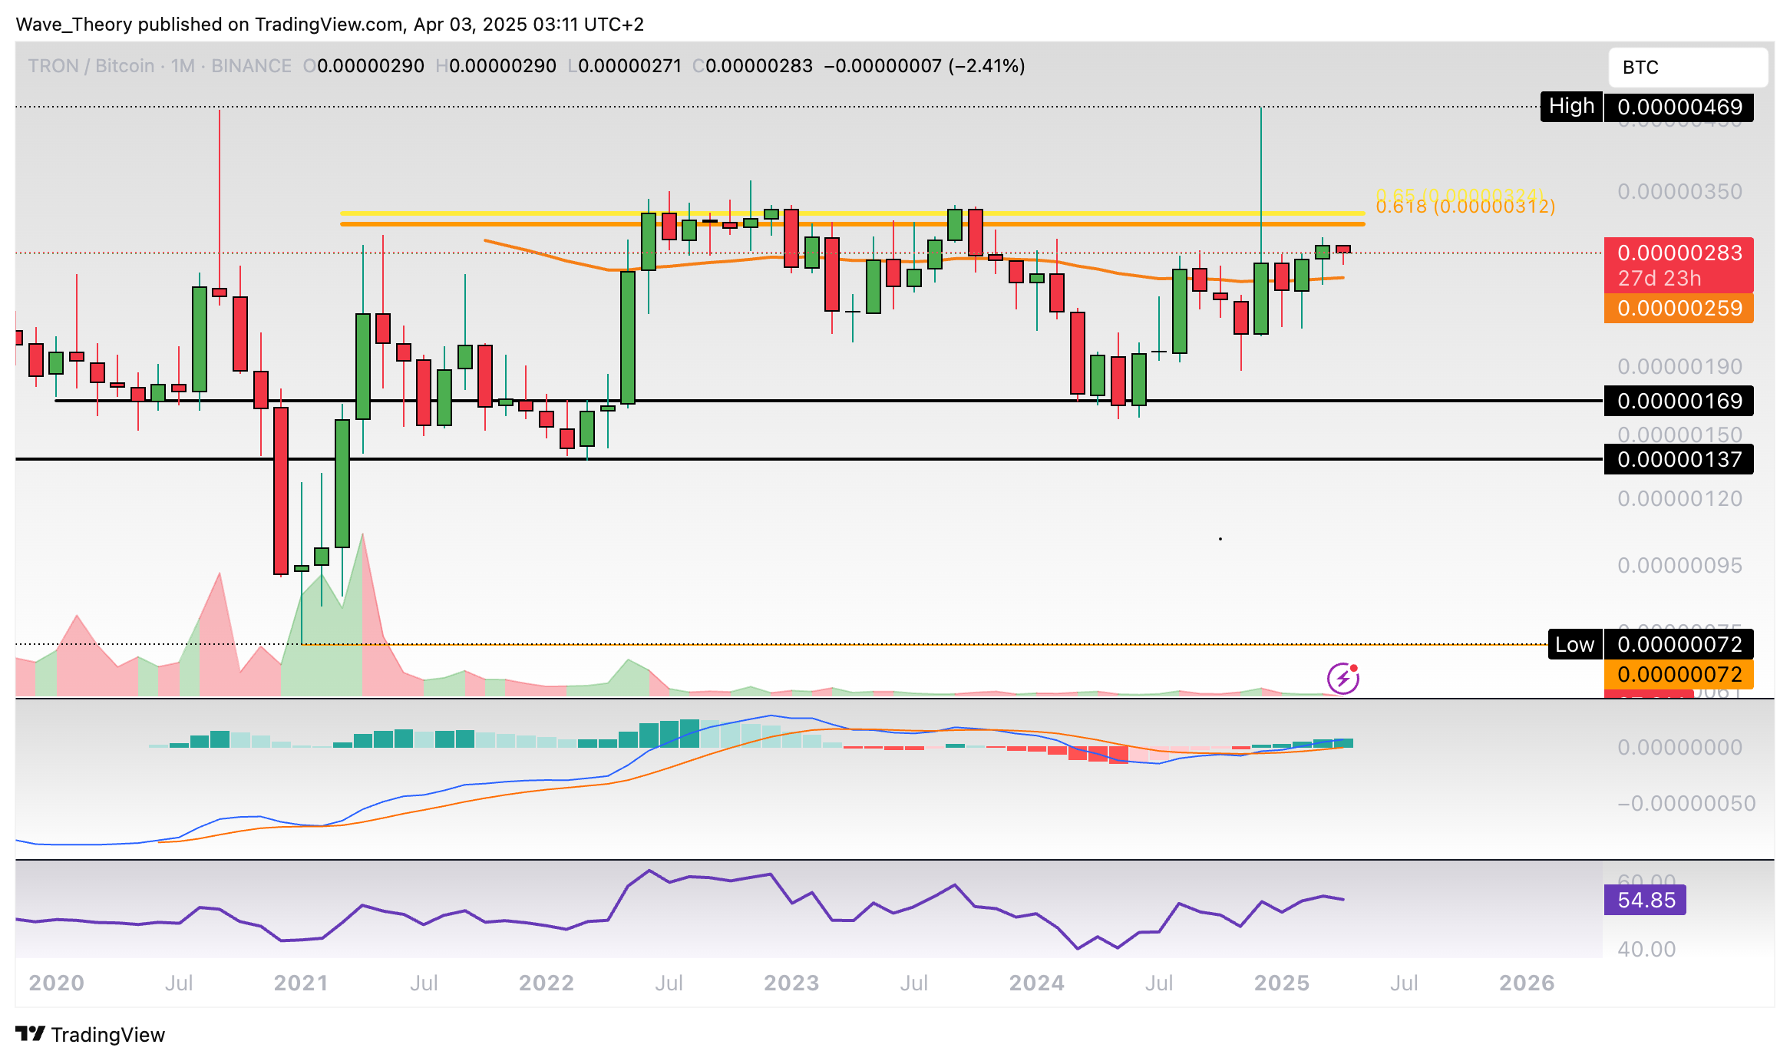Click the purple RSI value 54.85 label

1645,900
